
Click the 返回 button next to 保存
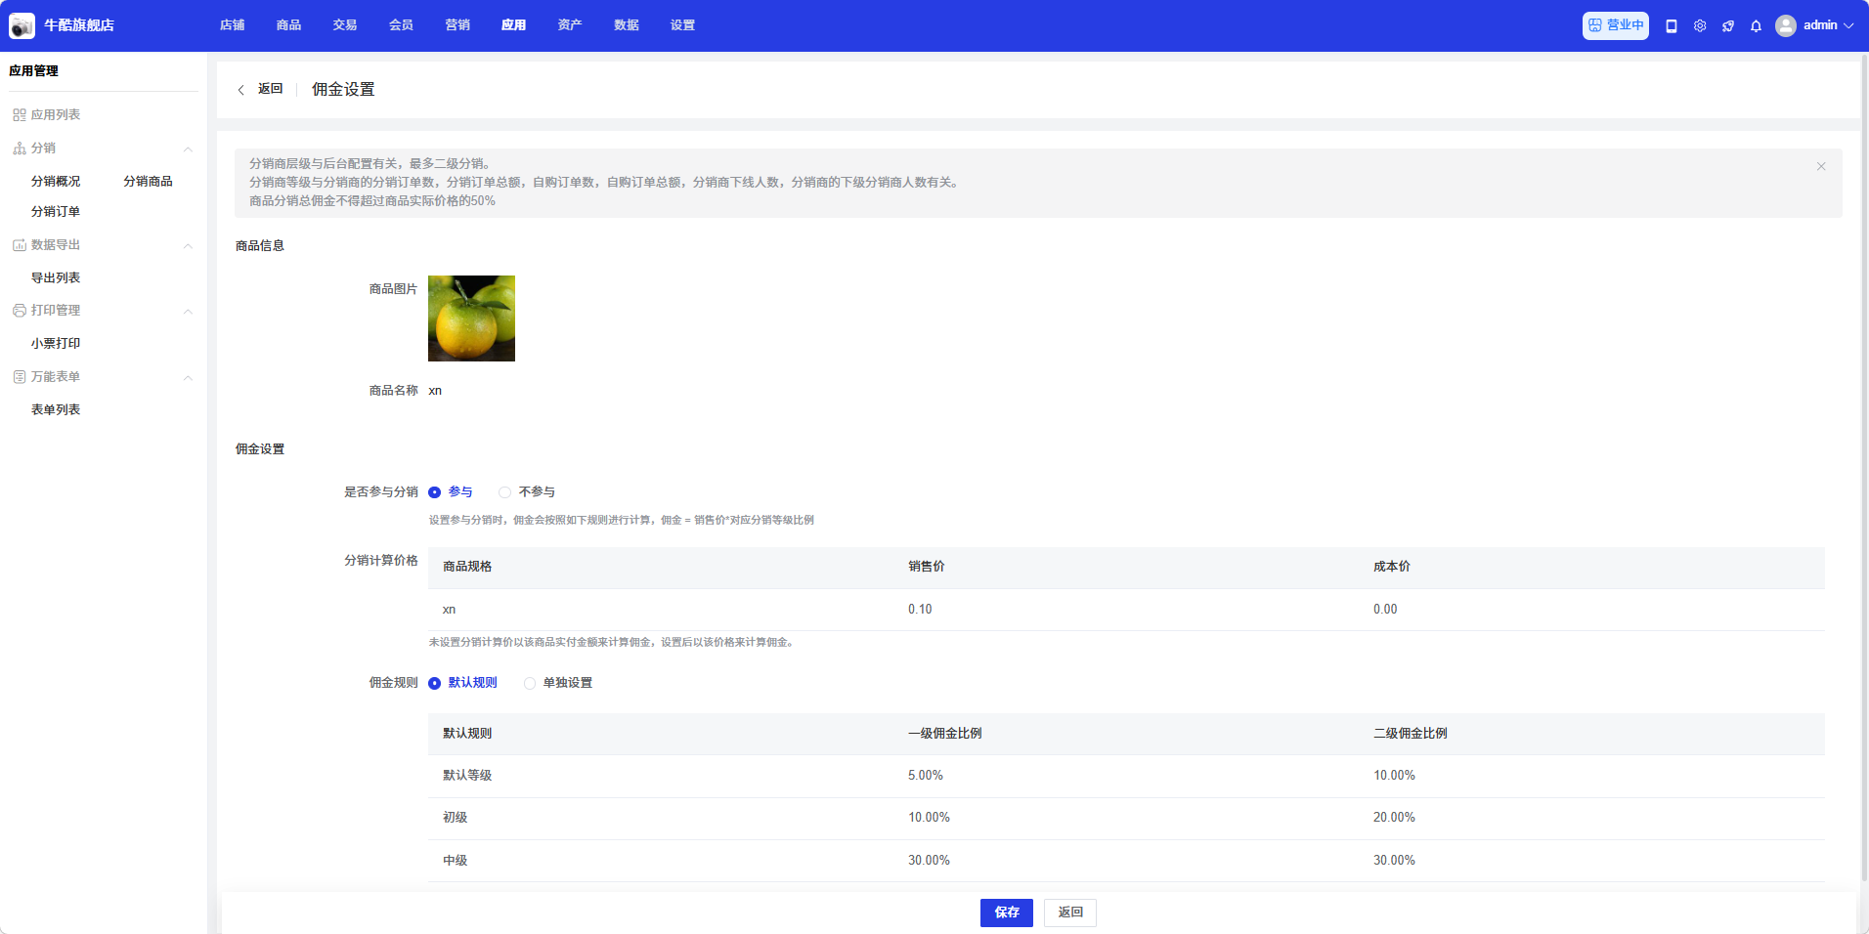click(1069, 913)
